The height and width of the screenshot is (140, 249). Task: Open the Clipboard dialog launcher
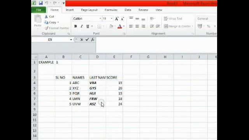coord(68,34)
